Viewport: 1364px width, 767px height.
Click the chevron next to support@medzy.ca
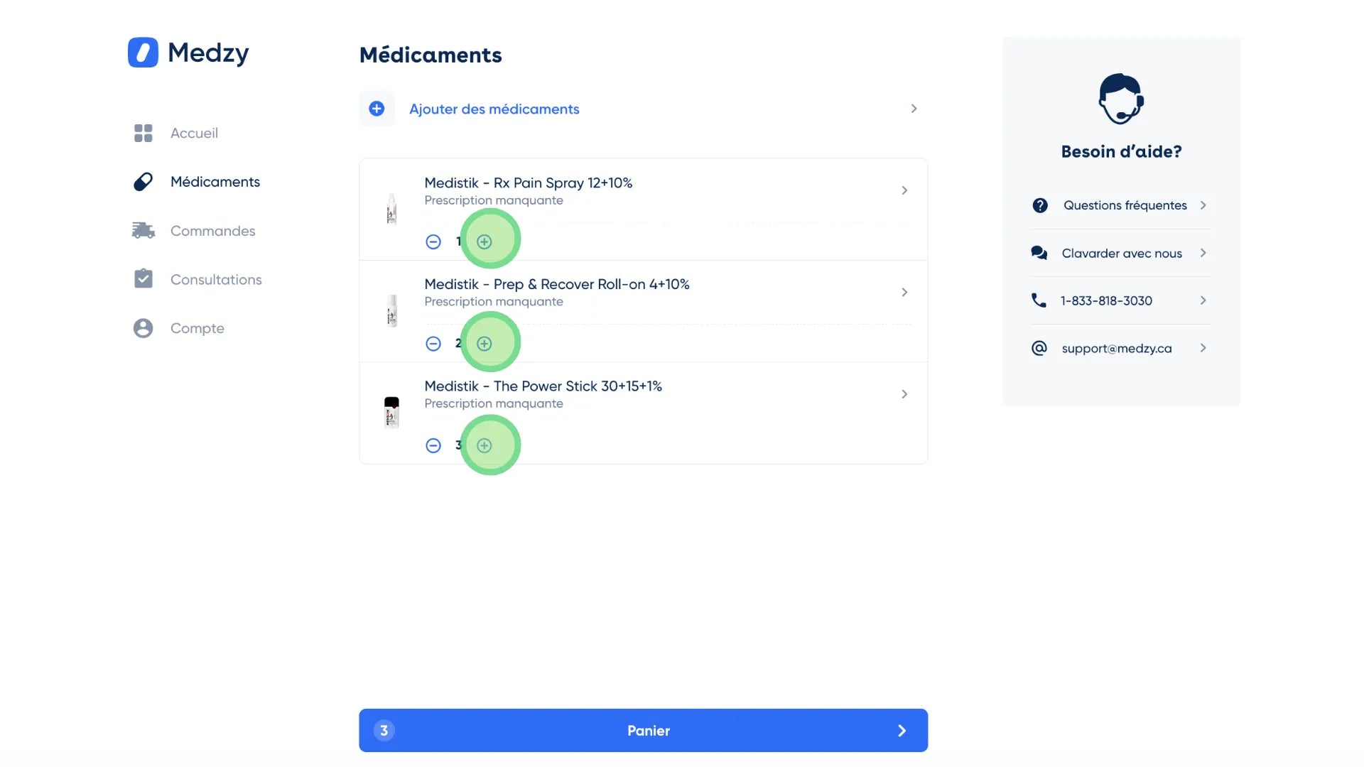point(1203,348)
